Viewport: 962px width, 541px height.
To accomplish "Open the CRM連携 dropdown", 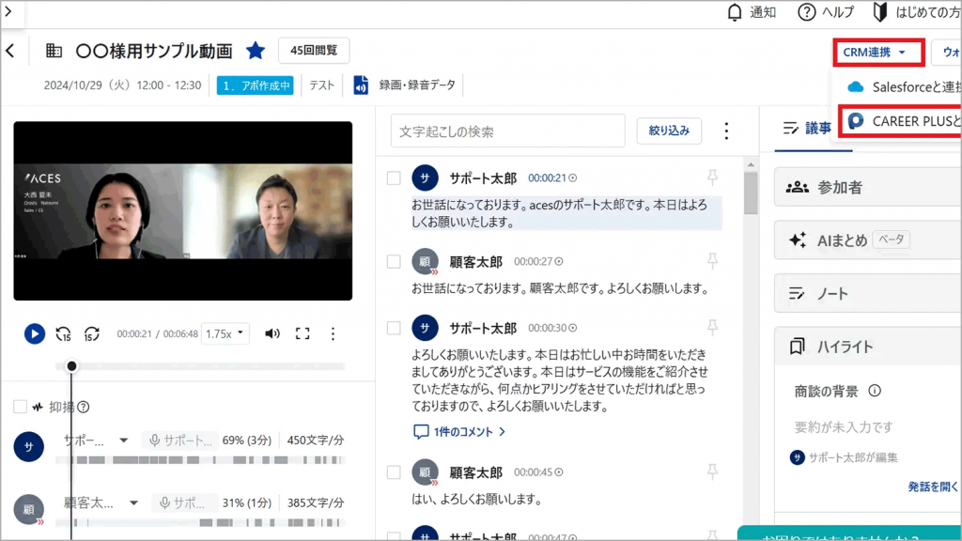I will click(x=878, y=53).
